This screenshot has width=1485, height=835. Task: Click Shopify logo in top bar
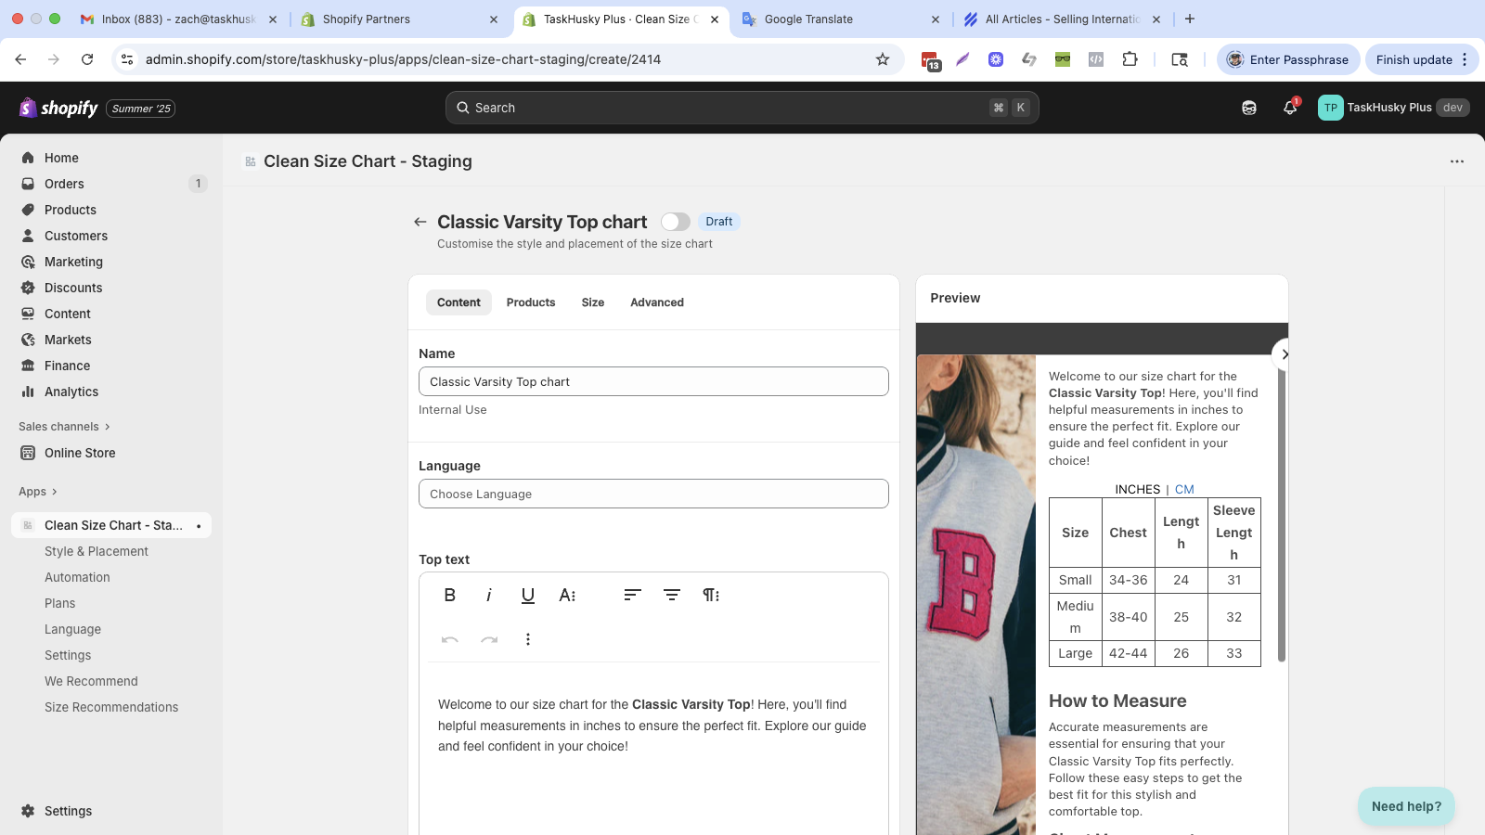58,108
